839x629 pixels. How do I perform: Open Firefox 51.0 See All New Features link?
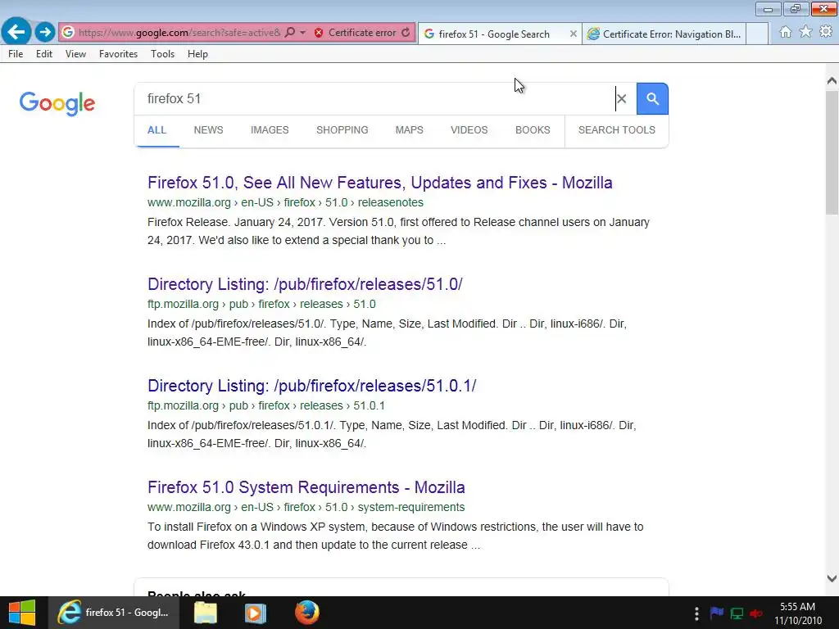[380, 183]
